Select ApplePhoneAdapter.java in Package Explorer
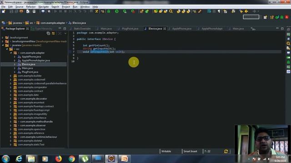The image size is (291, 163). [36, 60]
